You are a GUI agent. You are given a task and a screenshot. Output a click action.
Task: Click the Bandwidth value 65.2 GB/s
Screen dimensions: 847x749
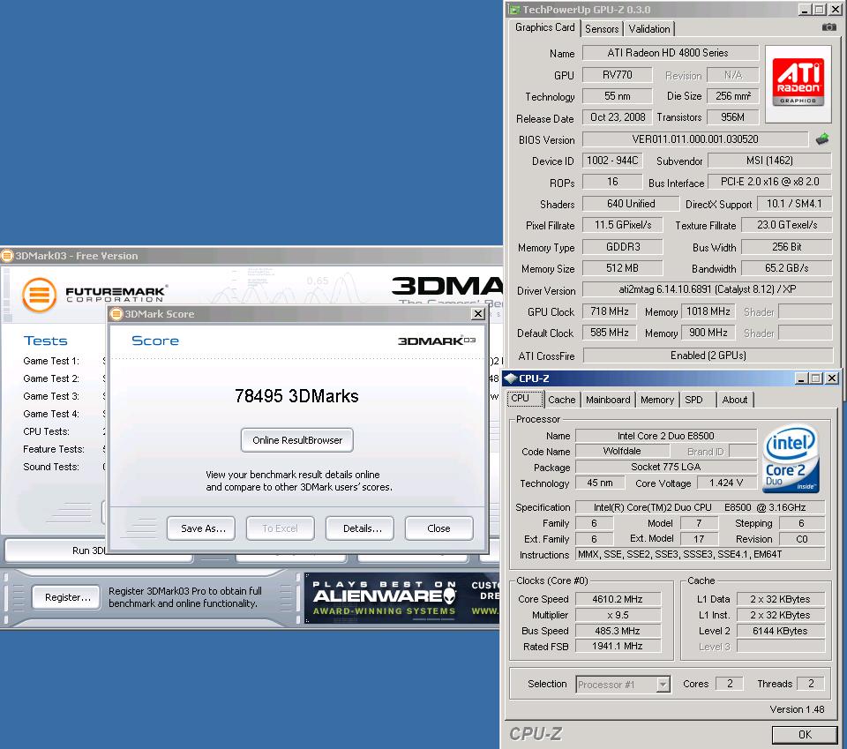pos(786,268)
